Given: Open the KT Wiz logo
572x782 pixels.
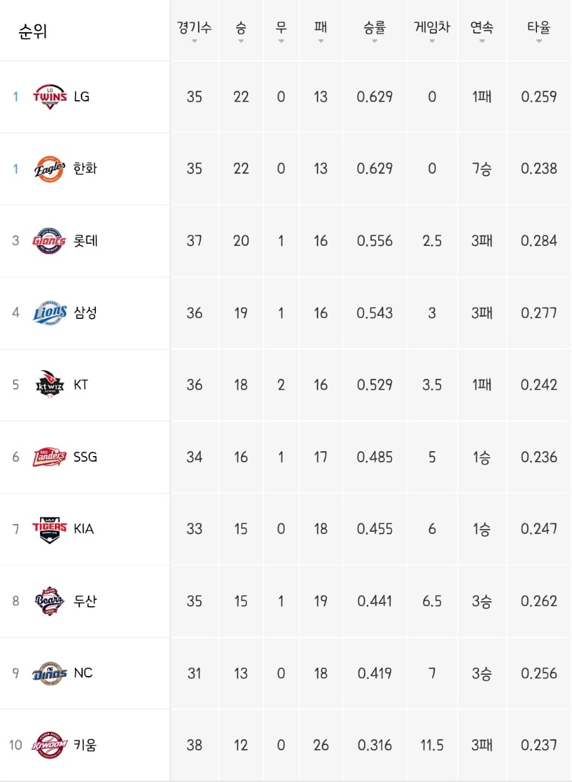Looking at the screenshot, I should 49,385.
